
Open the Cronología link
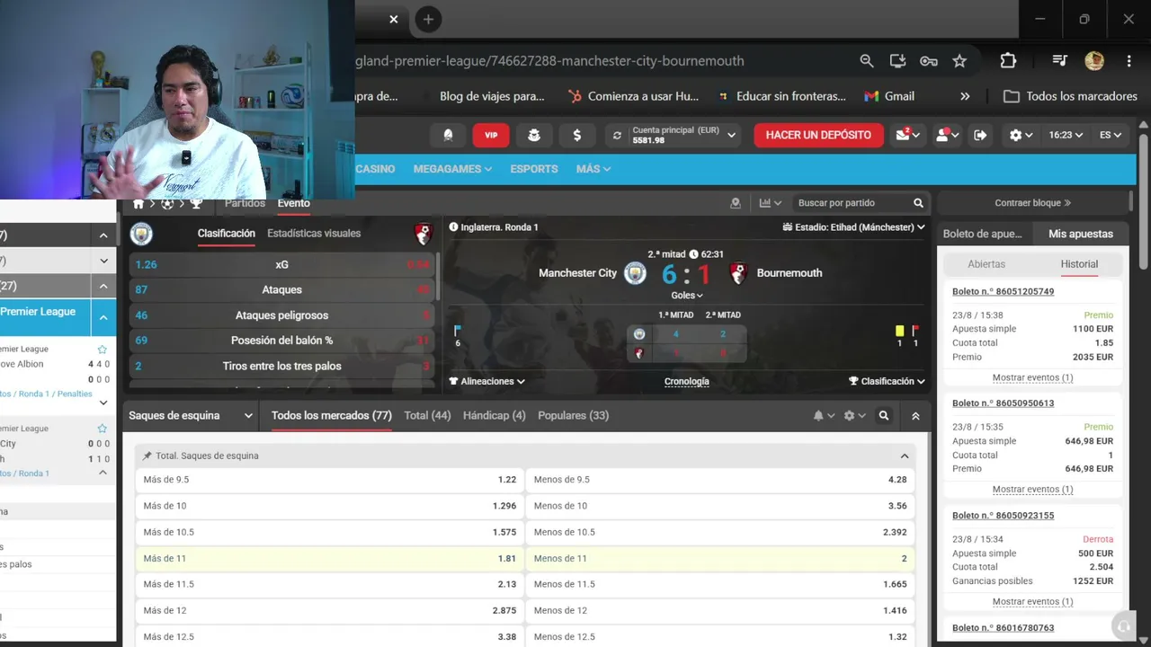click(687, 381)
